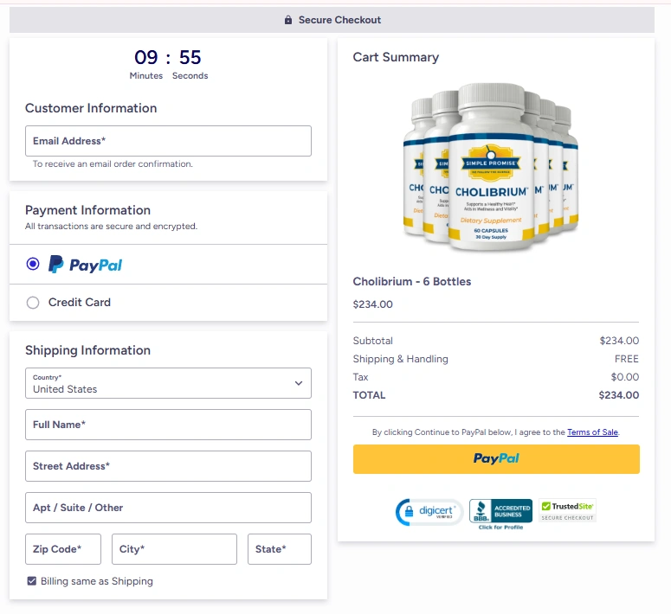Click the Cholibrium bottles product image
This screenshot has width=671, height=614.
tap(491, 167)
